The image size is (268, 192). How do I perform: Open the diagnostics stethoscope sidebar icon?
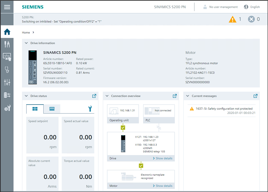coord(7,70)
